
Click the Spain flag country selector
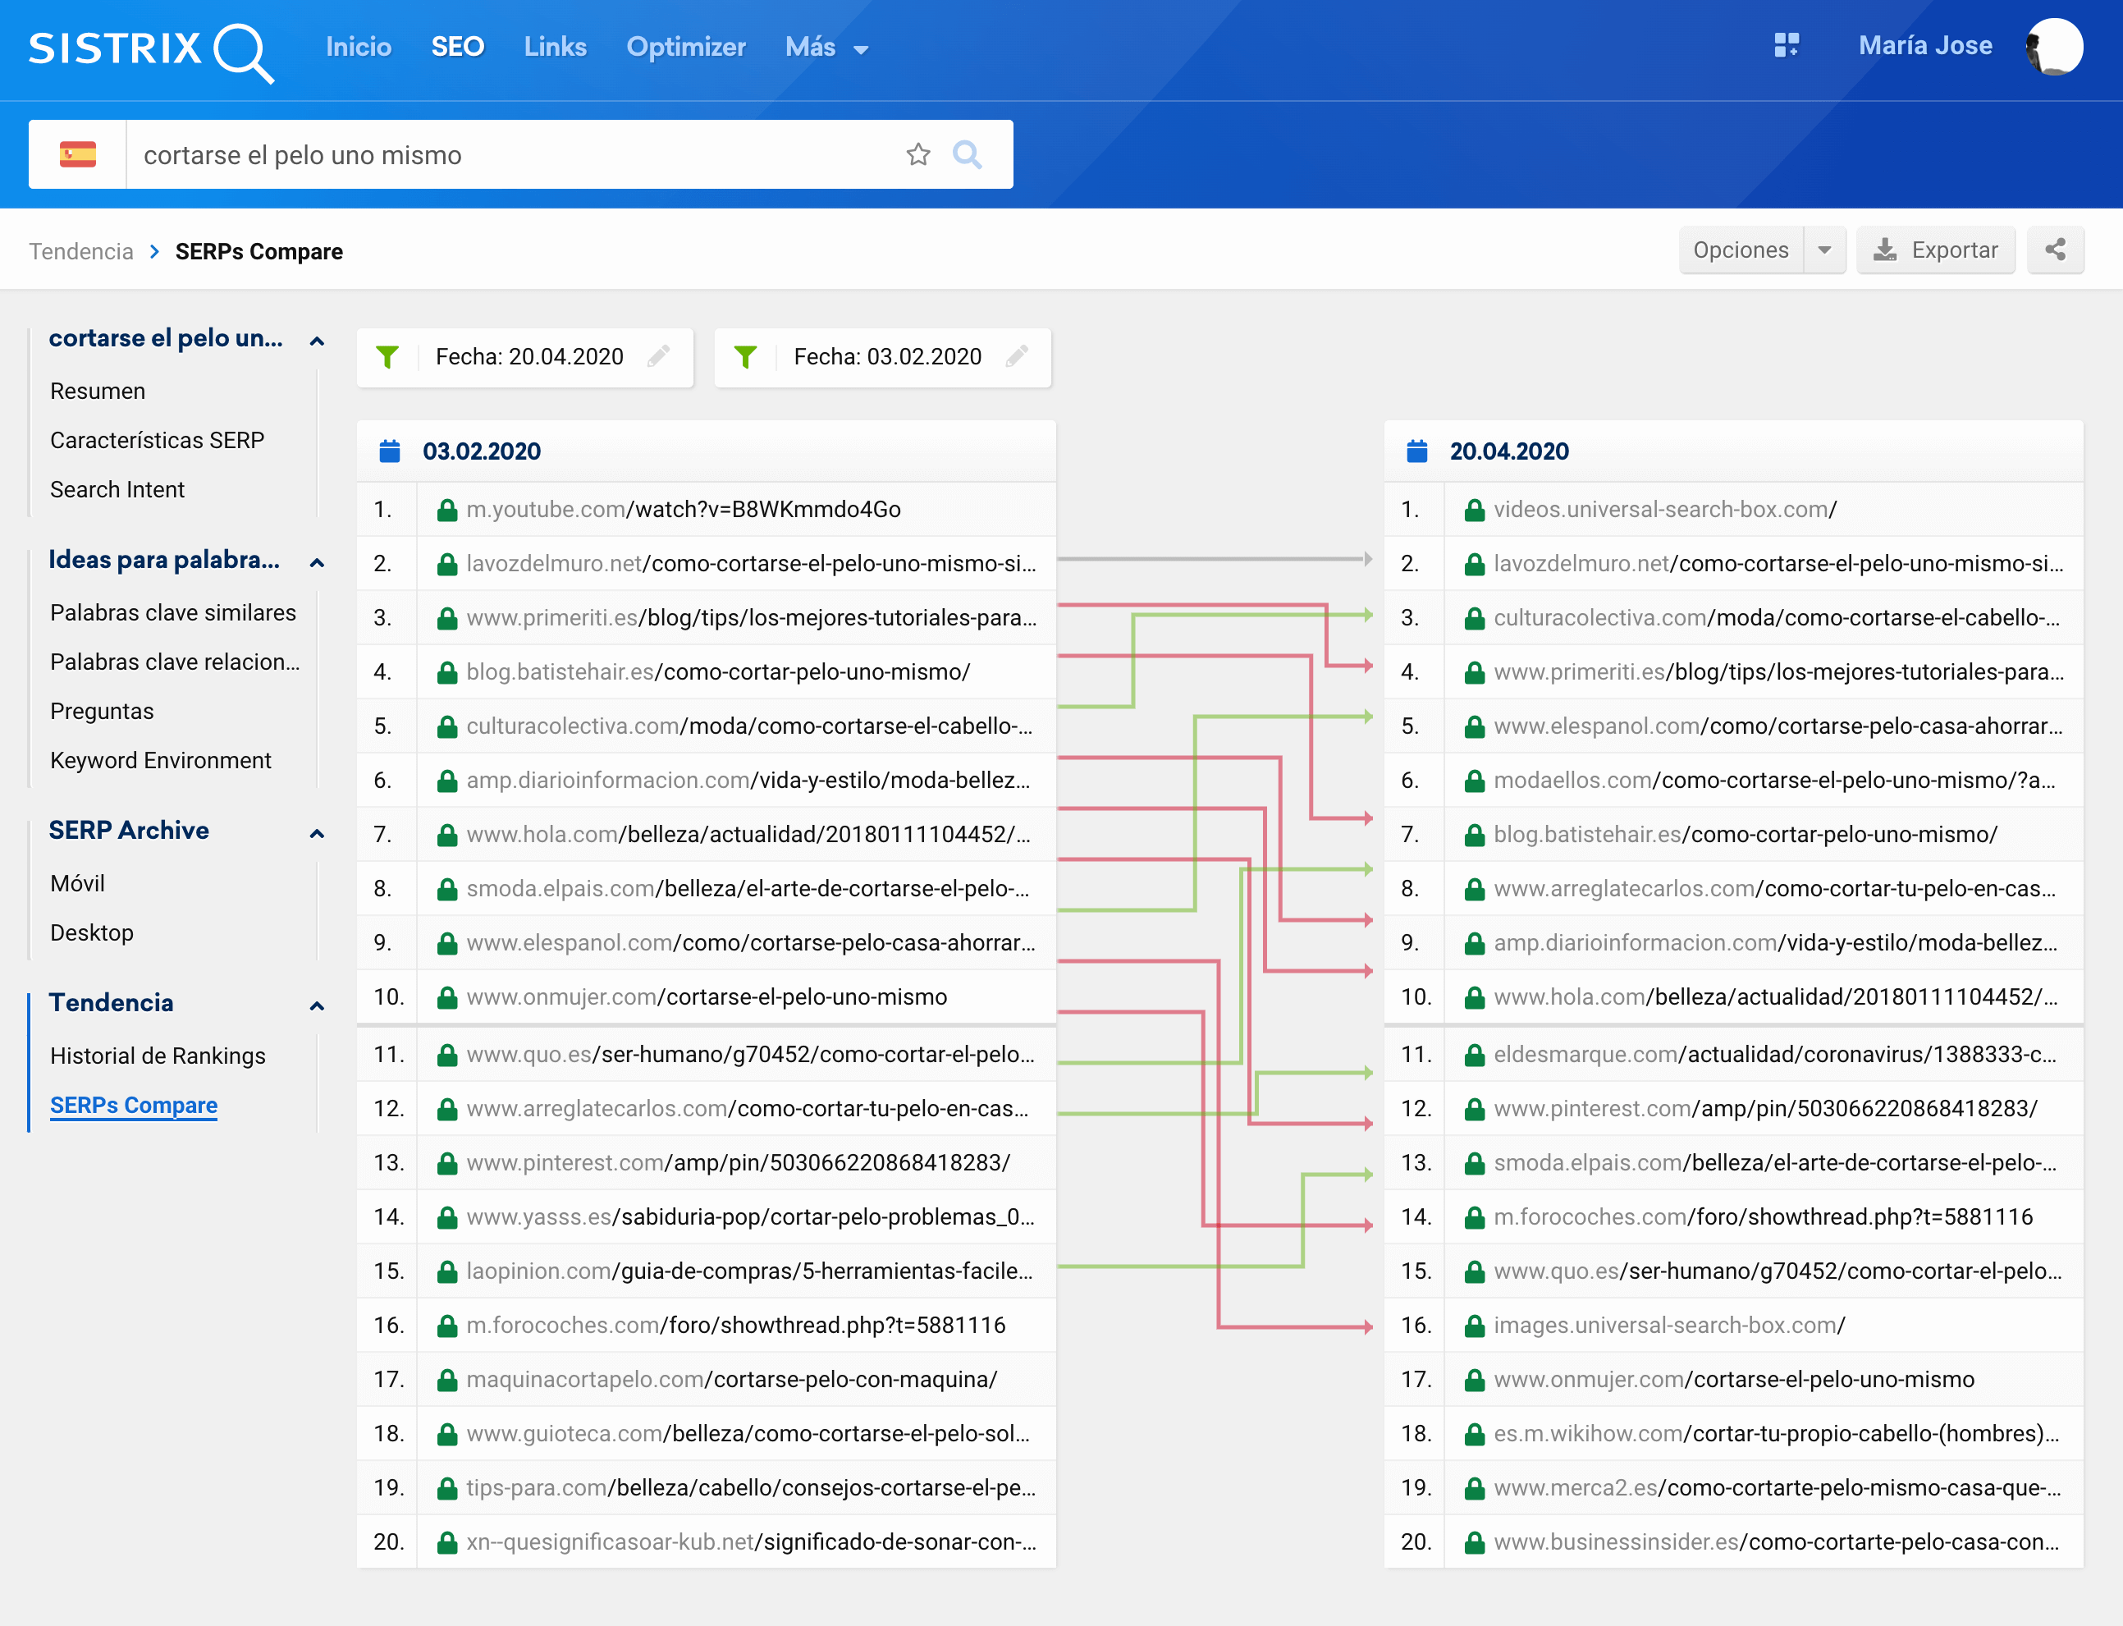(x=77, y=155)
